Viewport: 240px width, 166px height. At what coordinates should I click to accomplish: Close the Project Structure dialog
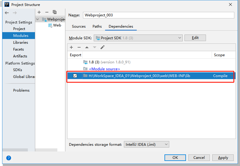(x=230, y=4)
